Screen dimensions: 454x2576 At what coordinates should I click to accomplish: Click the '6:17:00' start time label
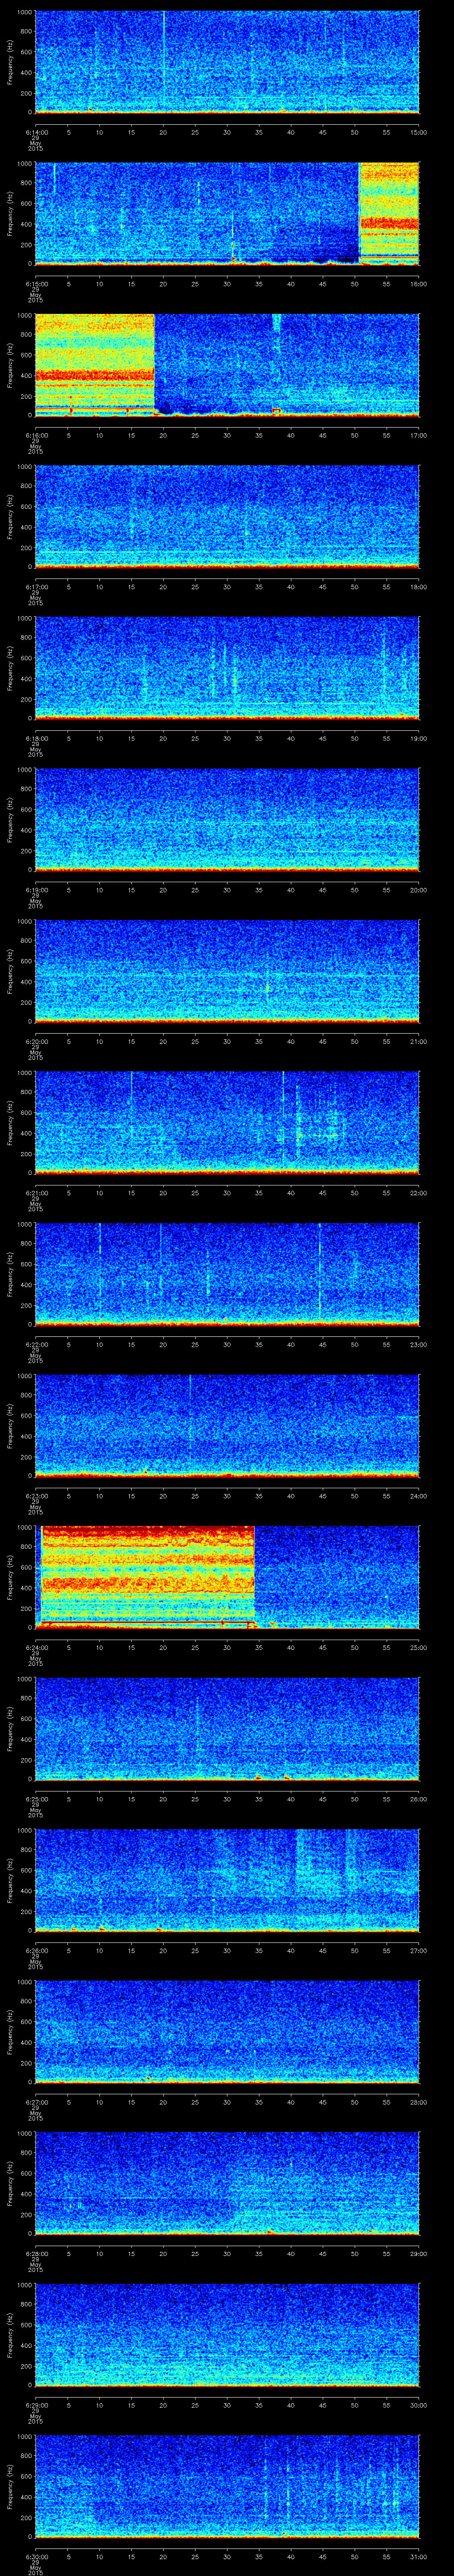(x=36, y=587)
